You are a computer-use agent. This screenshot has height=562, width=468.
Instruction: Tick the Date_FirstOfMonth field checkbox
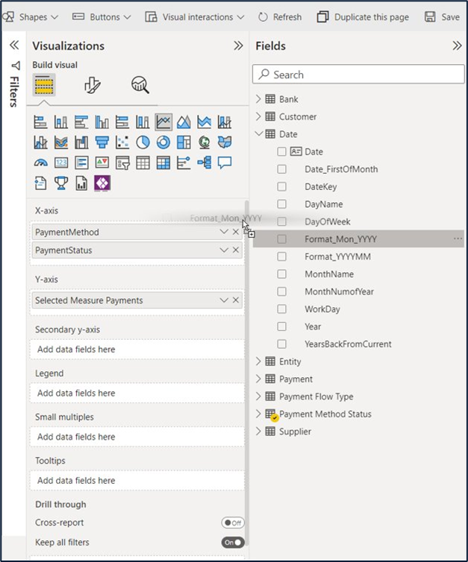click(281, 169)
